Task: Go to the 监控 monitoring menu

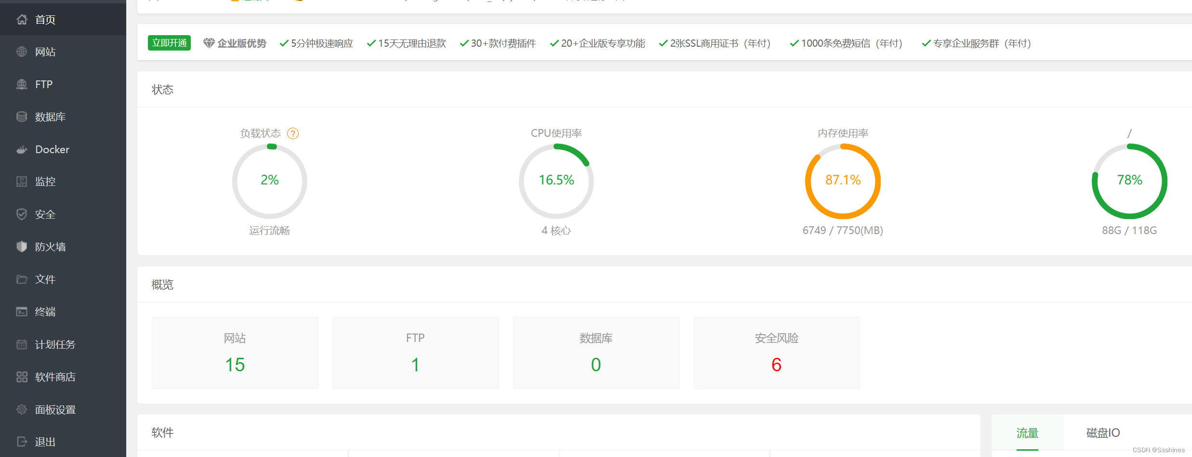Action: [x=45, y=182]
